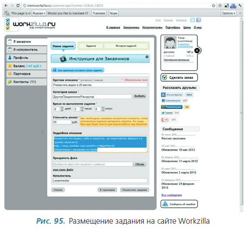Close the instruction banner with its X icon

click(x=147, y=57)
